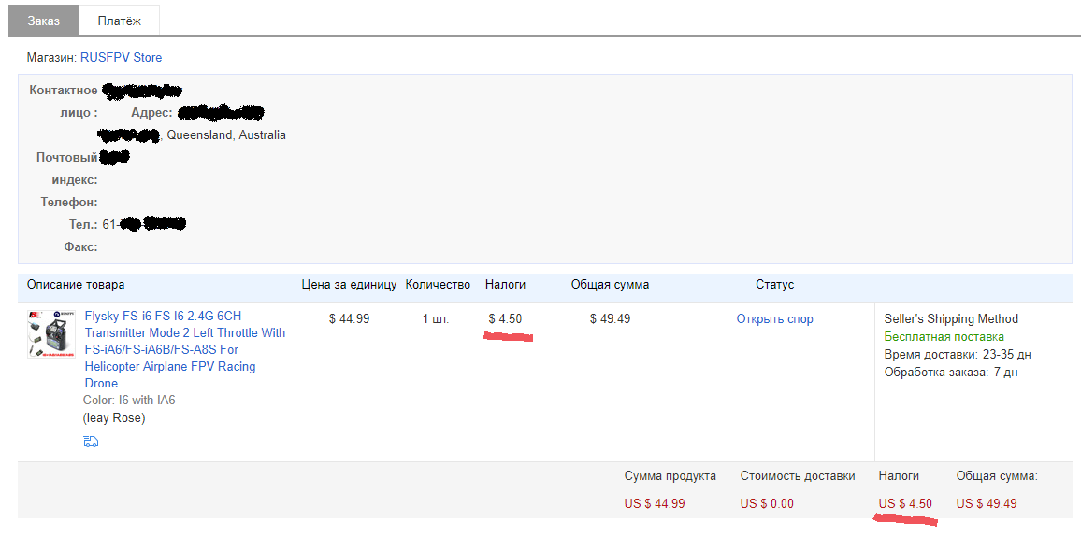Screen dimensions: 1081x535
Task: Click the Color: I6 with IA6 text
Action: tap(129, 401)
